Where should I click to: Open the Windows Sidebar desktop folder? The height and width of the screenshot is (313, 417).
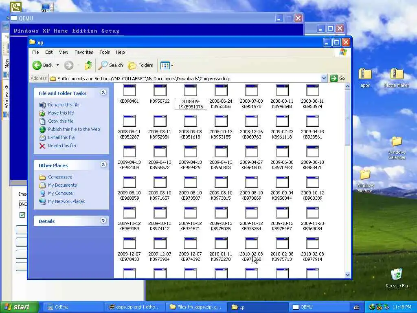[365, 181]
